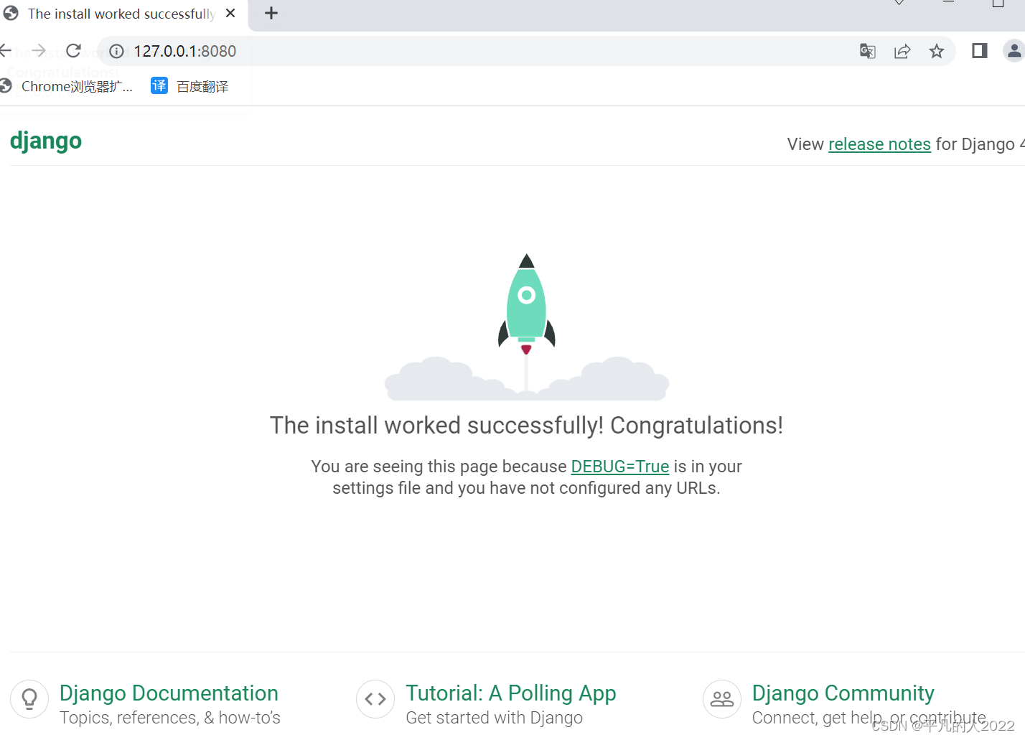Click the rocket illustration
Image resolution: width=1025 pixels, height=740 pixels.
pyautogui.click(x=527, y=327)
